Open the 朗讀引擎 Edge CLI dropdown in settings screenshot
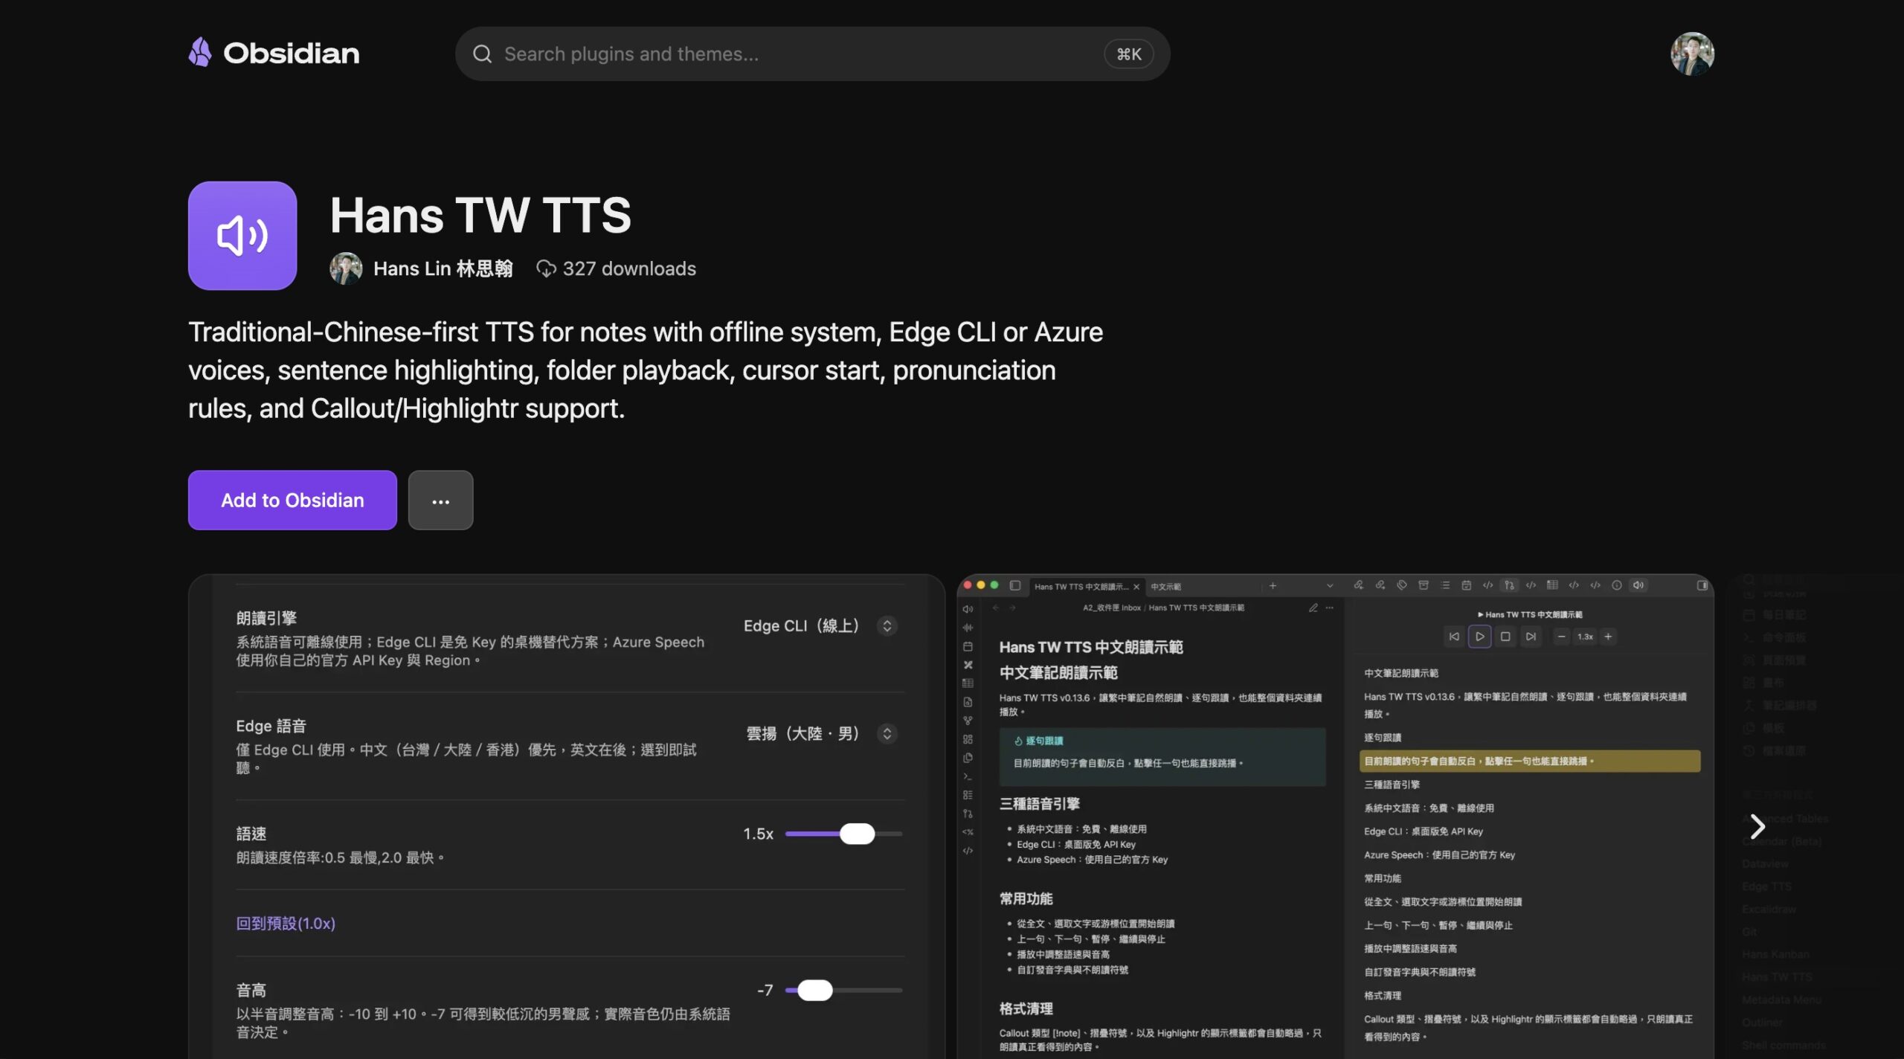 point(820,626)
